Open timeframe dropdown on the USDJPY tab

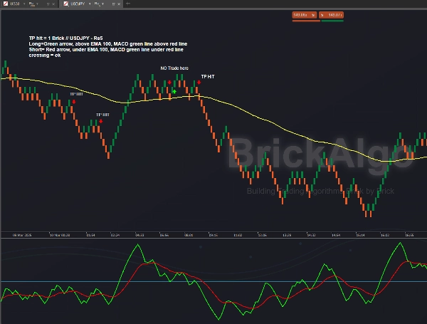(102, 4)
